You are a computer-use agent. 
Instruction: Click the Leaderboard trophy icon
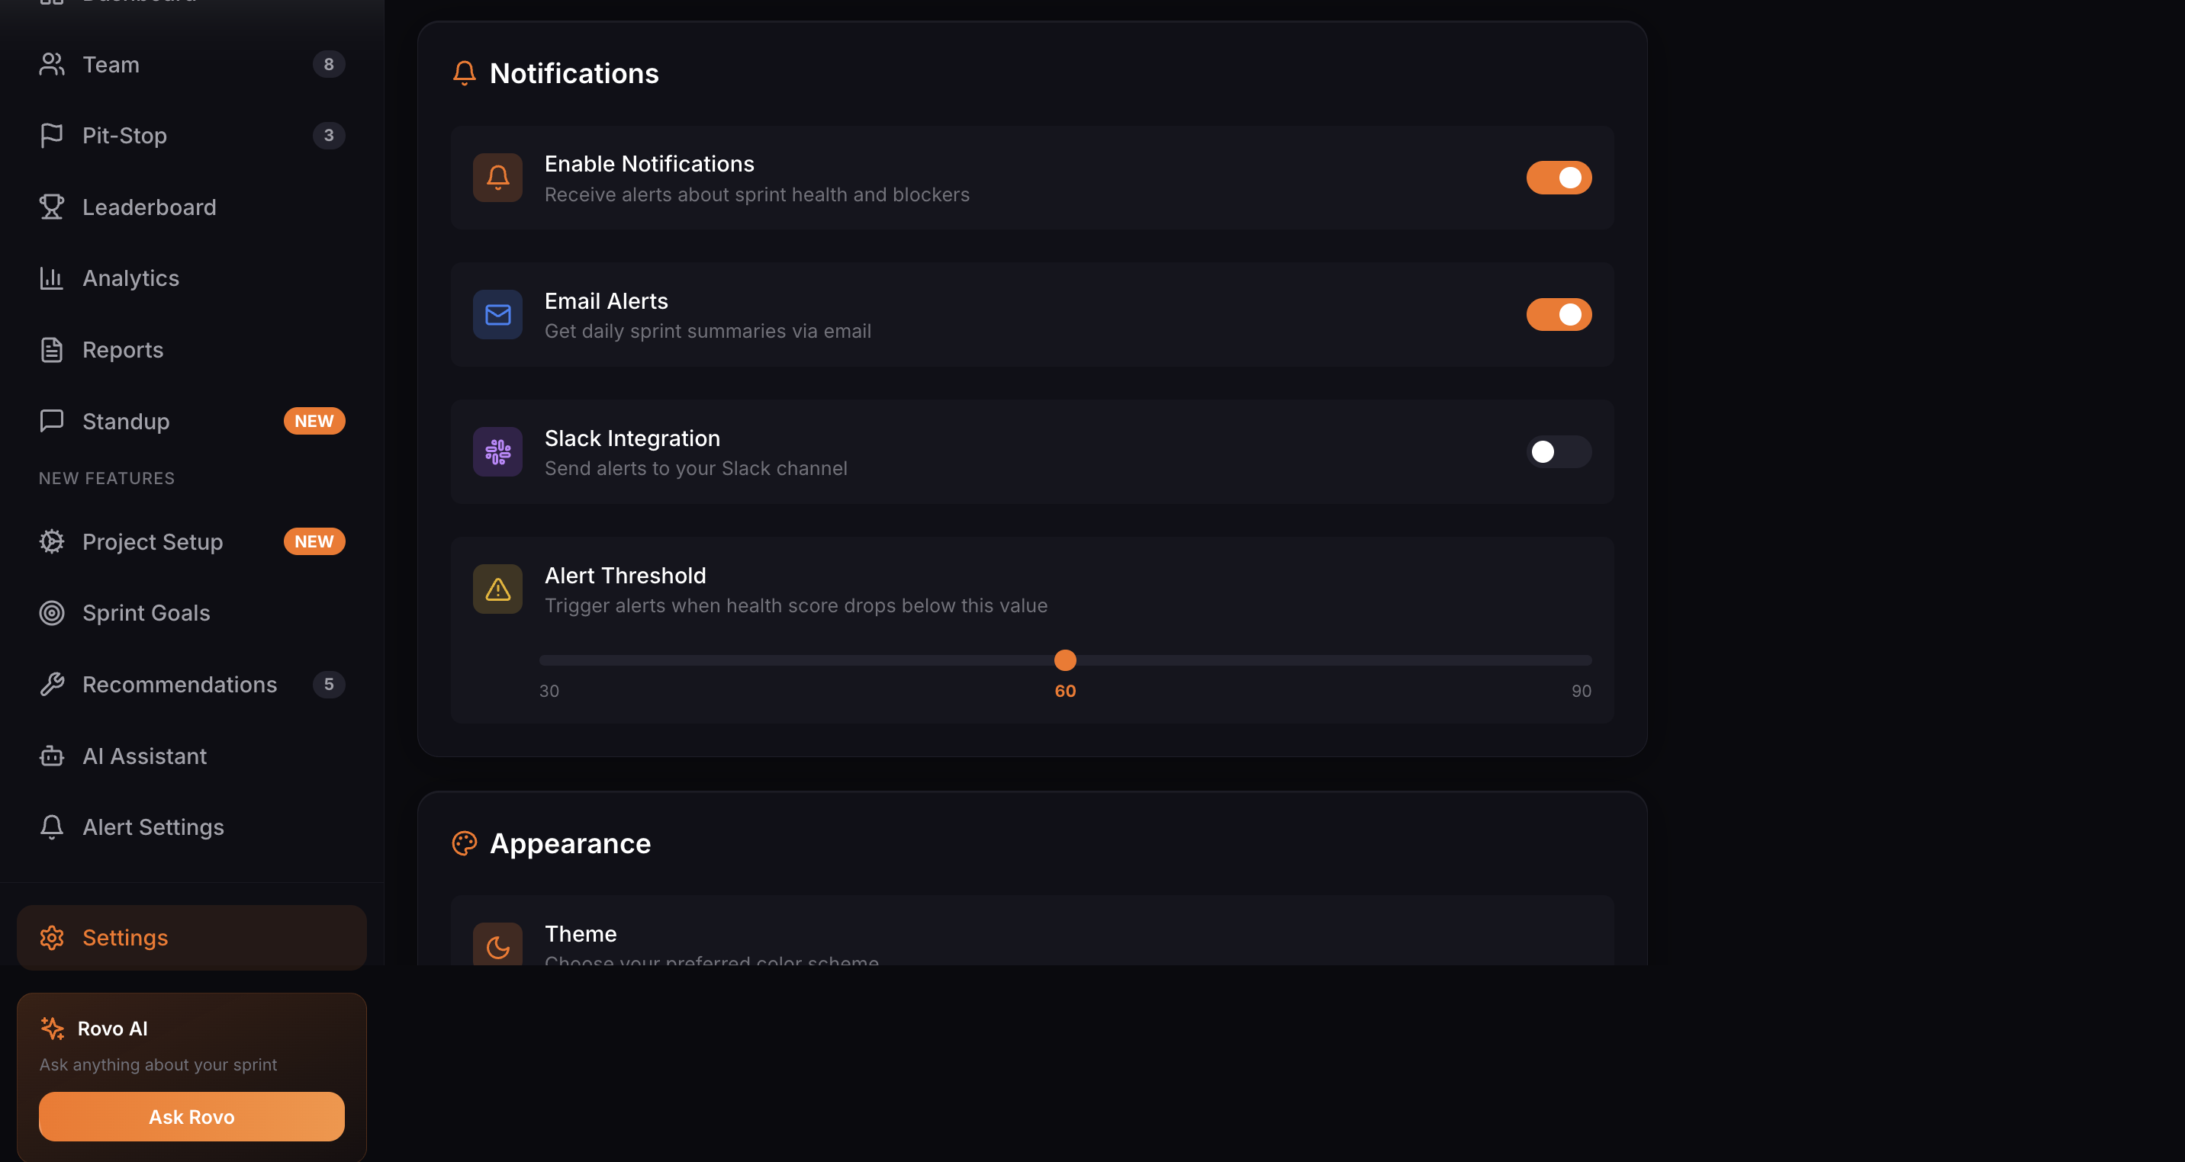click(52, 207)
